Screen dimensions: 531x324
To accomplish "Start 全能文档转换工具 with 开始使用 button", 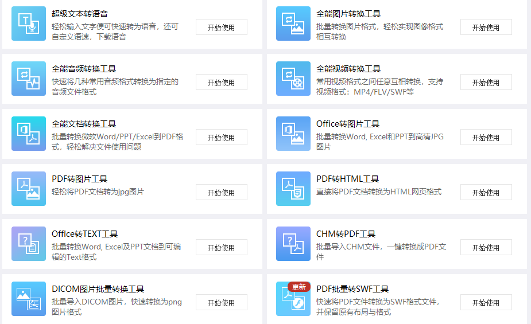I will click(x=222, y=138).
